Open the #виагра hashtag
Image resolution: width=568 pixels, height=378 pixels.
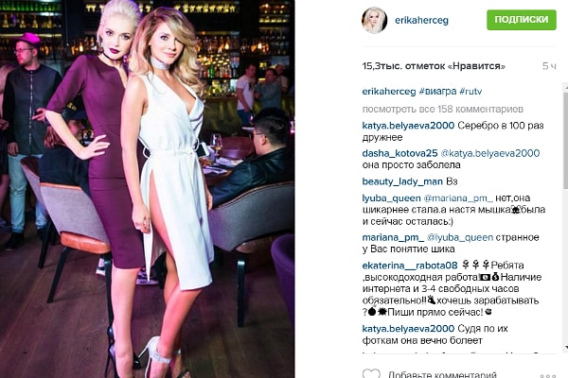point(437,92)
